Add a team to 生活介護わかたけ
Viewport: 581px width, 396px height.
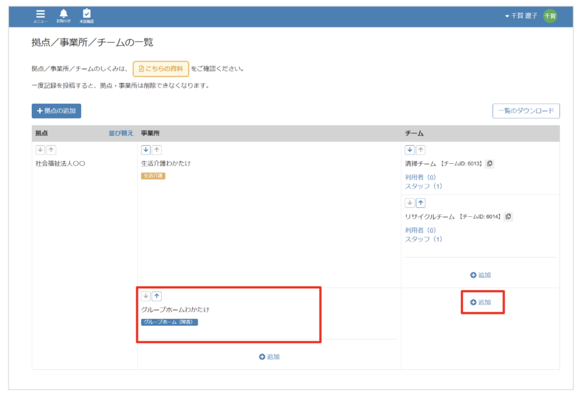click(481, 275)
